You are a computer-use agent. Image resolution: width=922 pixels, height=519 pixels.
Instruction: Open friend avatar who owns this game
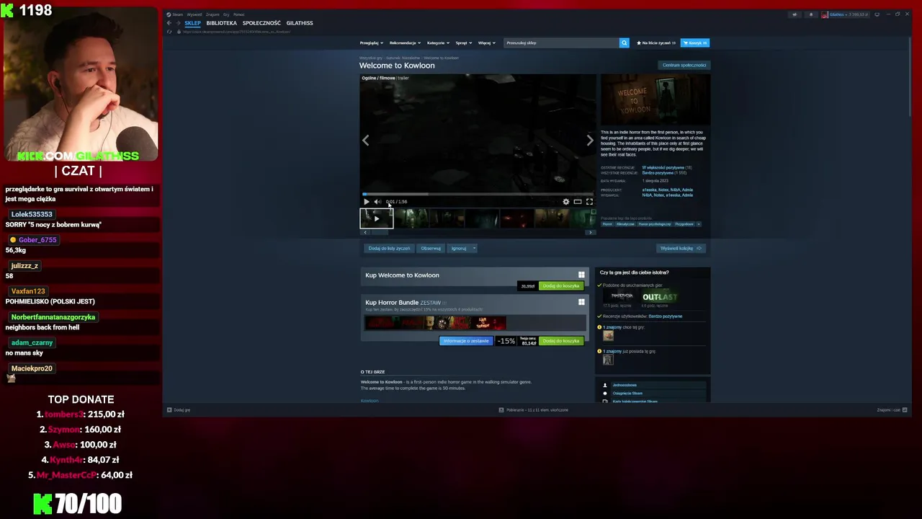607,360
